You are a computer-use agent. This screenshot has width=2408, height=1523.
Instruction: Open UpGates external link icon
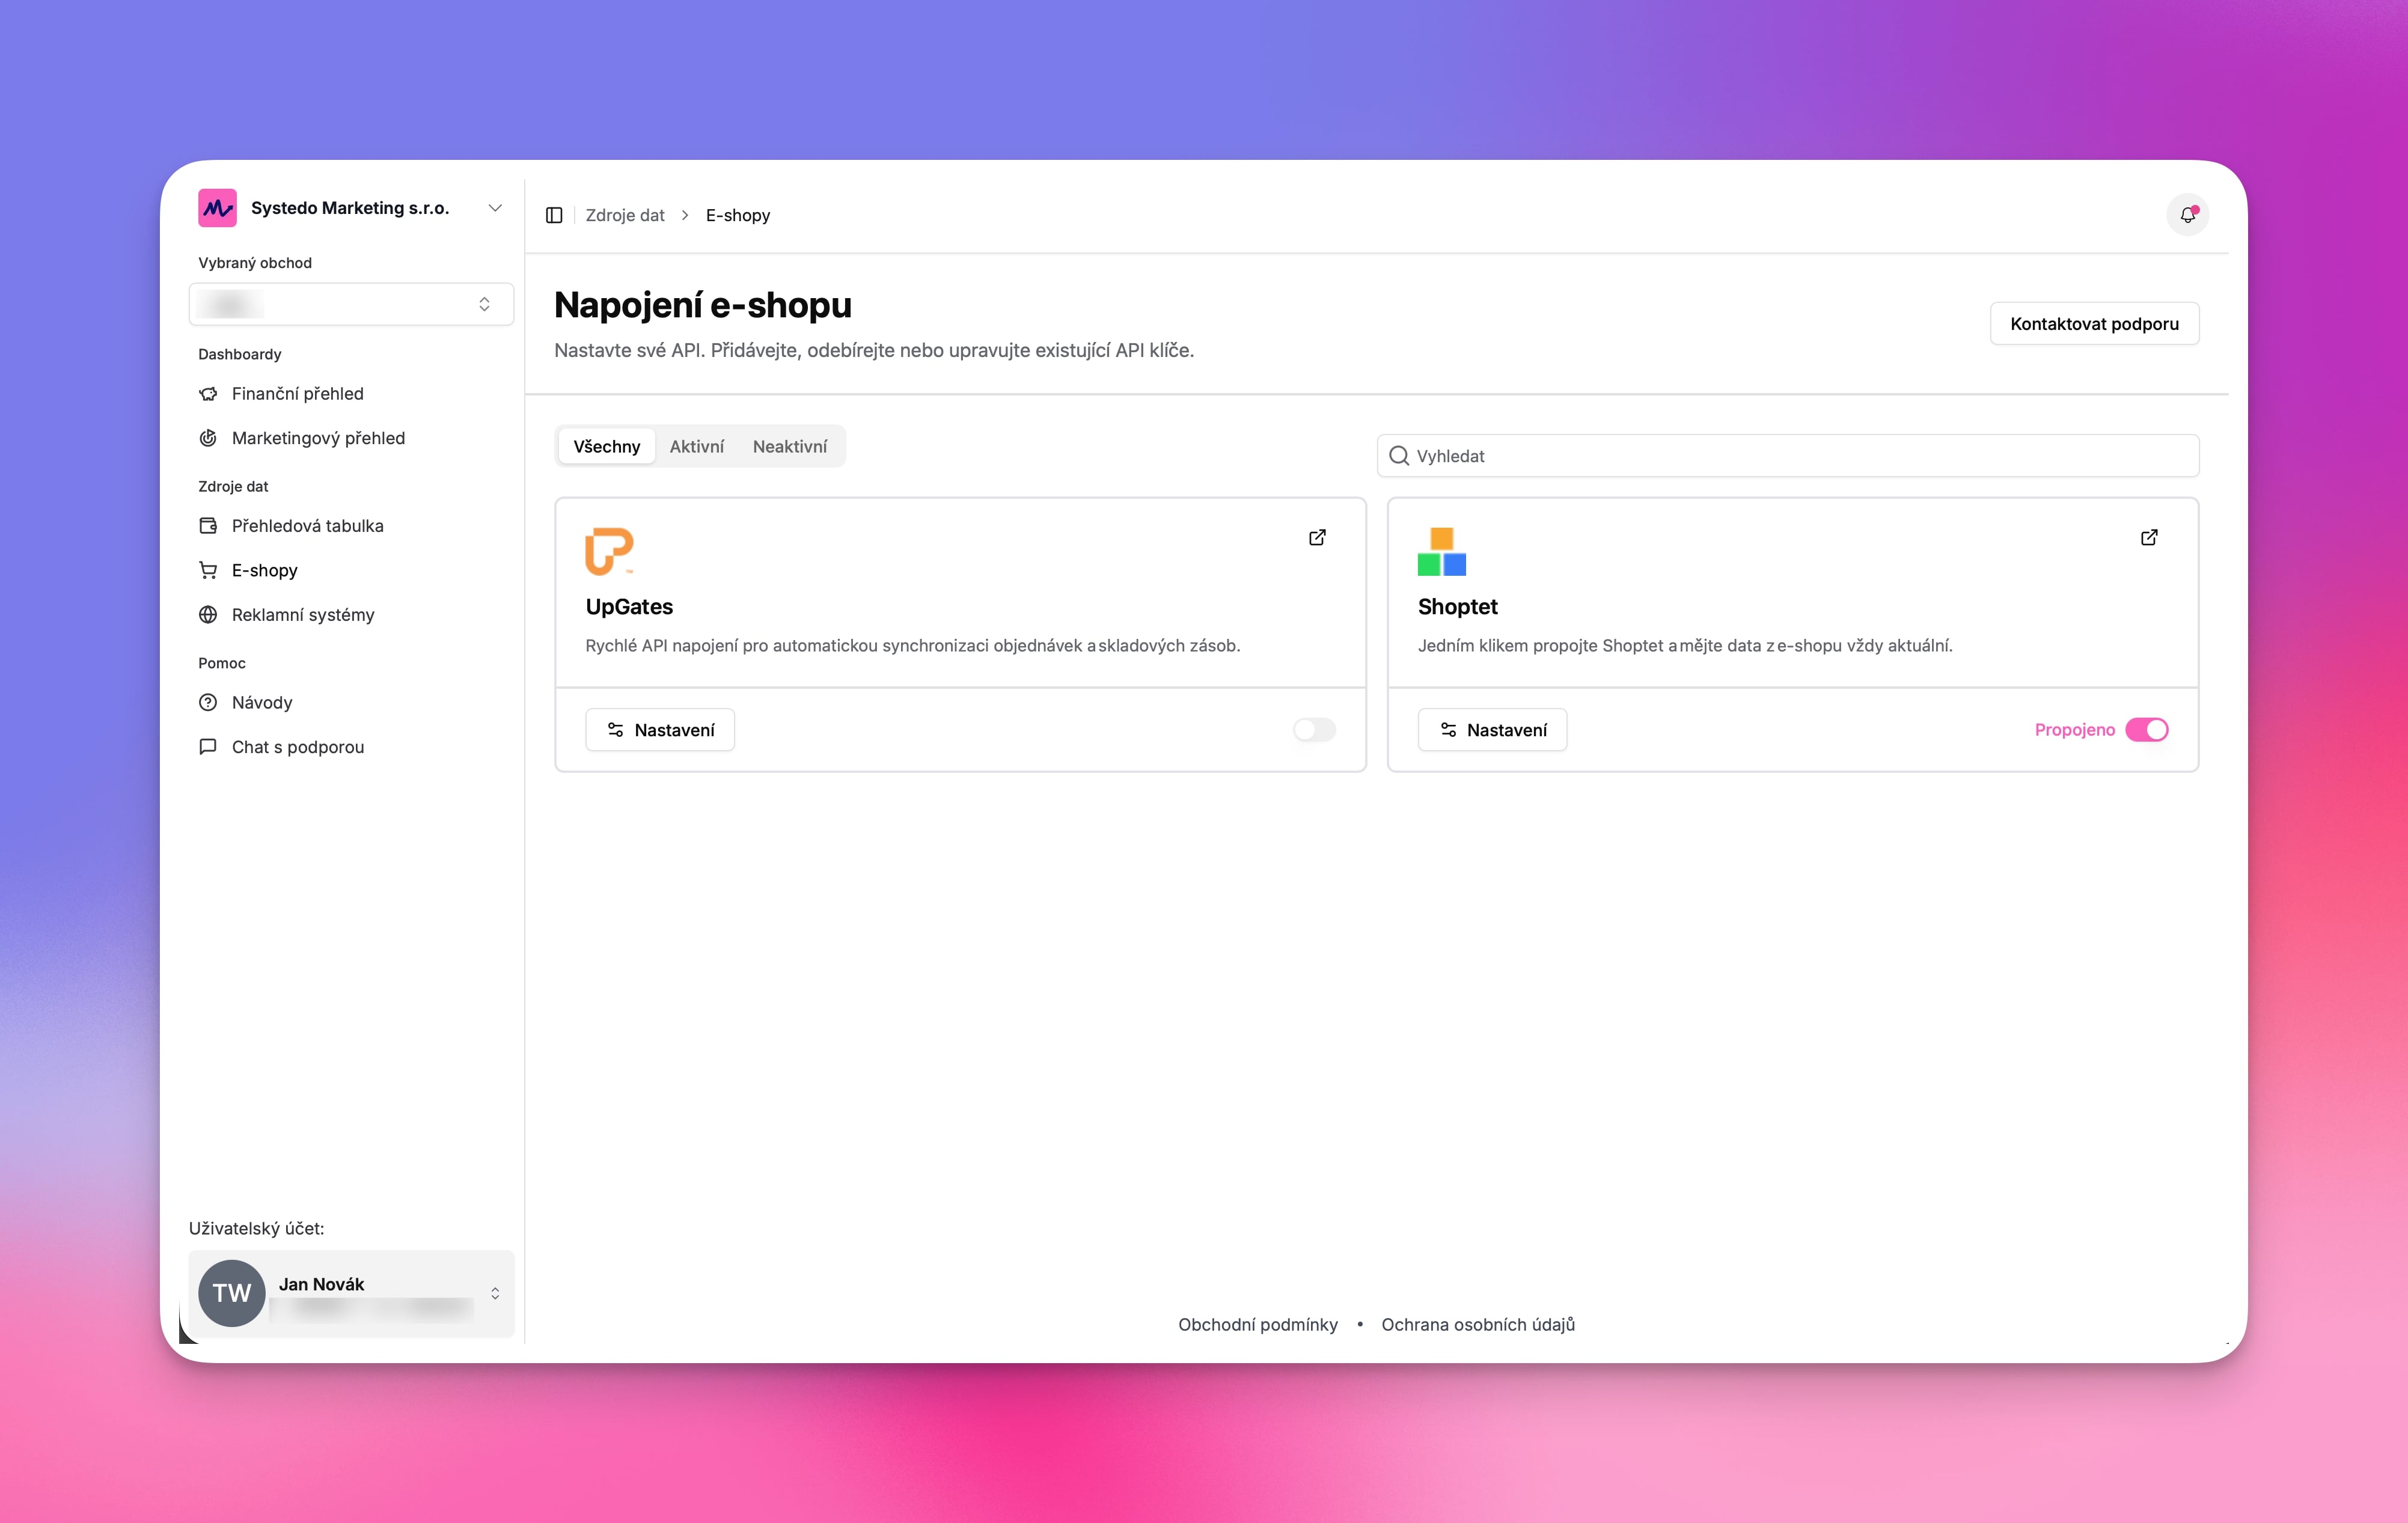[1317, 538]
